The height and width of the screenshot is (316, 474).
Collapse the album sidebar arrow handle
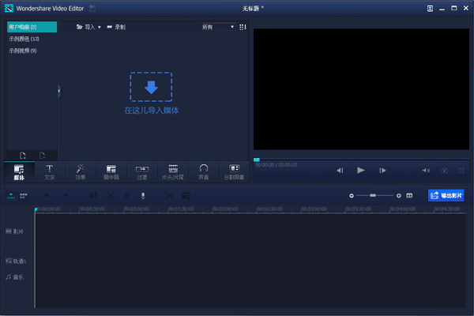(x=59, y=91)
